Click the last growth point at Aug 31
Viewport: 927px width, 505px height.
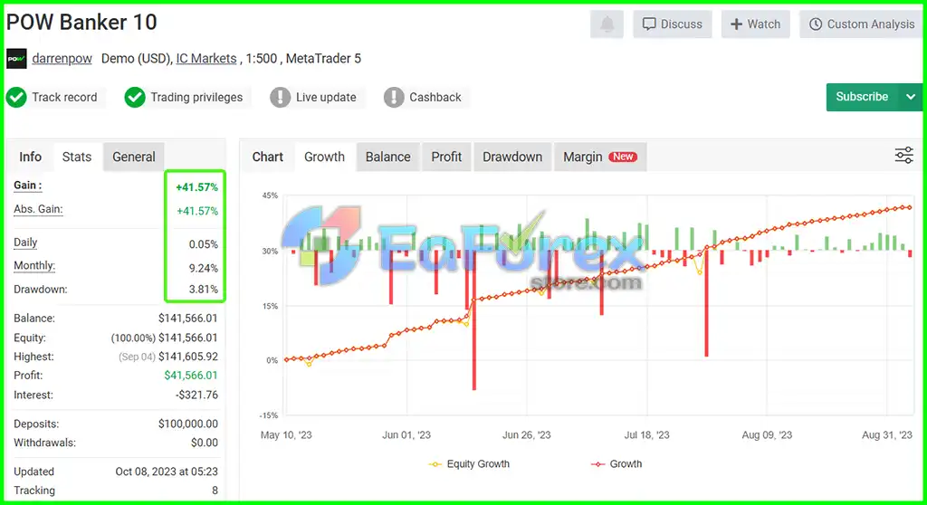(909, 207)
